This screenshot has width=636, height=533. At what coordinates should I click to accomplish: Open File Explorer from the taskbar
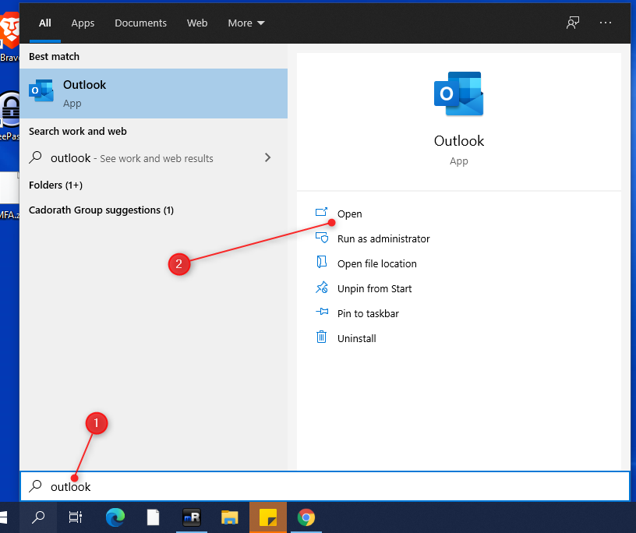[230, 517]
